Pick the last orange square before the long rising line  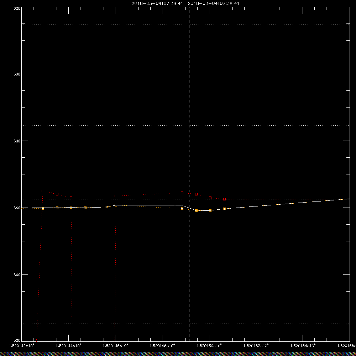pyautogui.click(x=224, y=209)
